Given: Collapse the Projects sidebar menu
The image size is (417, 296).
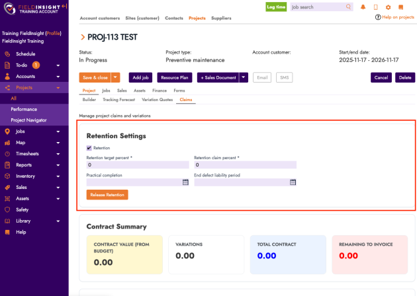Looking at the screenshot, I should tap(58, 87).
